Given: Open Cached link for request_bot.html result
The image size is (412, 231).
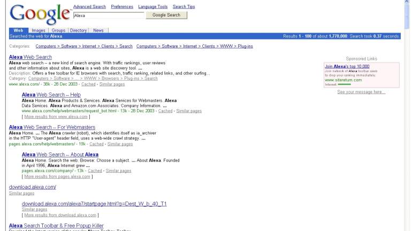Looking at the screenshot, I should pos(165,111).
